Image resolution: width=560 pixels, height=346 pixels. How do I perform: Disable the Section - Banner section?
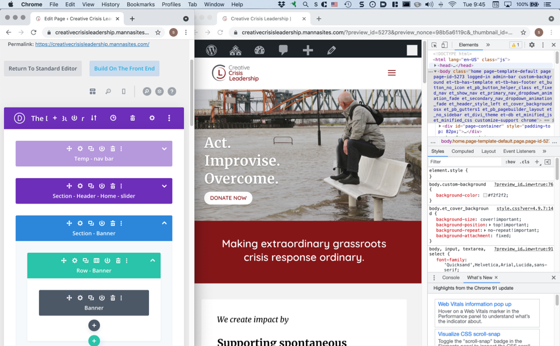[x=102, y=223]
